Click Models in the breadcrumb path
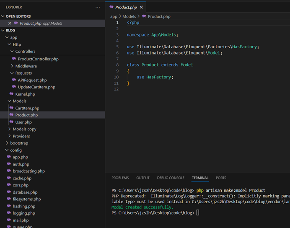This screenshot has width=290, height=228. (x=129, y=16)
